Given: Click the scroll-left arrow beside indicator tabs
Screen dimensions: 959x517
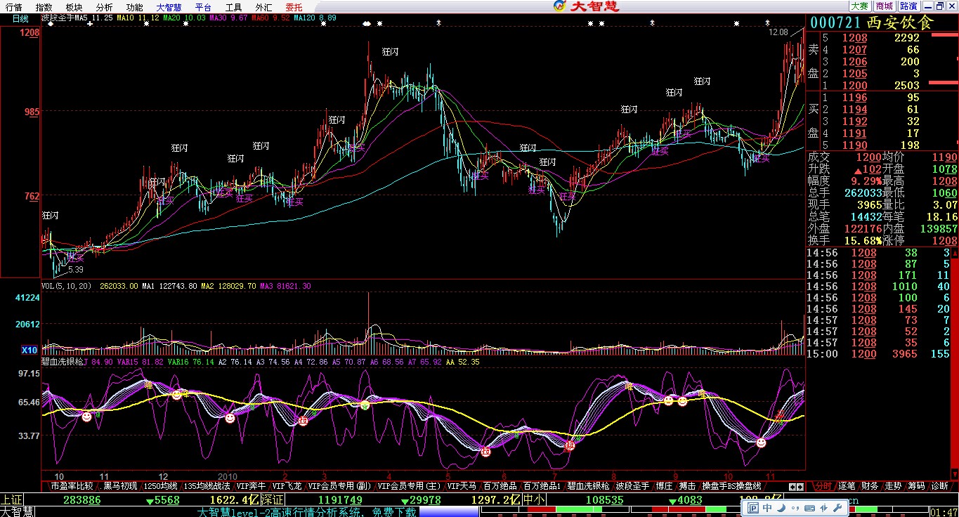Looking at the screenshot, I should pos(792,486).
